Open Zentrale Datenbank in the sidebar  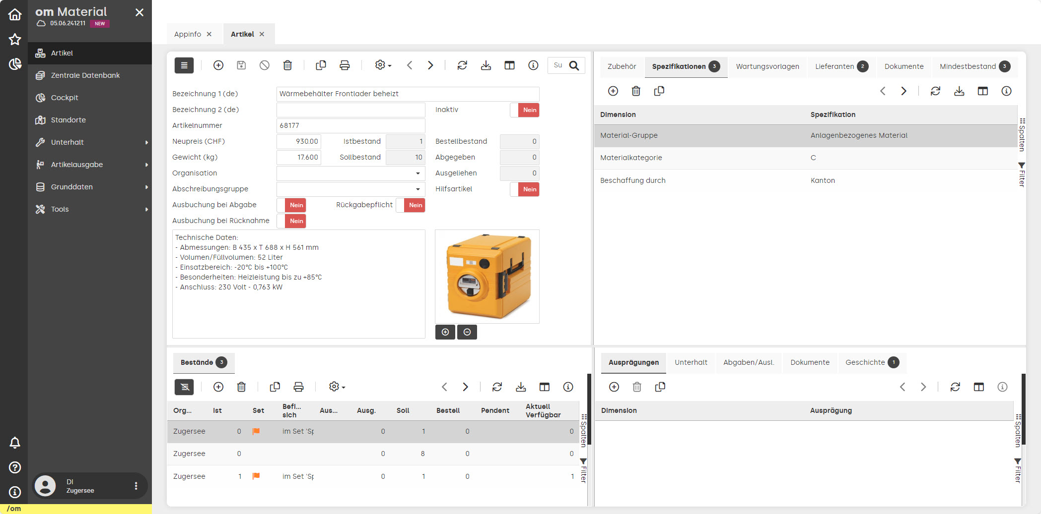click(x=85, y=75)
